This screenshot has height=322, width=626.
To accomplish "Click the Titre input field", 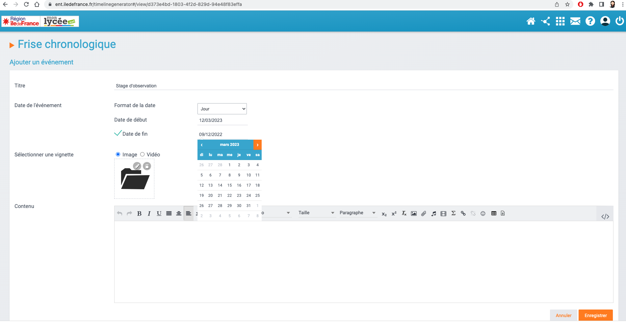I will point(362,86).
